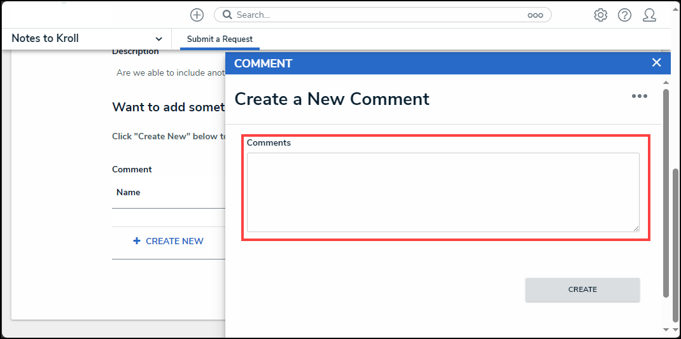Click the COMMENT panel title
Screen dimensions: 681x339
pyautogui.click(x=263, y=64)
